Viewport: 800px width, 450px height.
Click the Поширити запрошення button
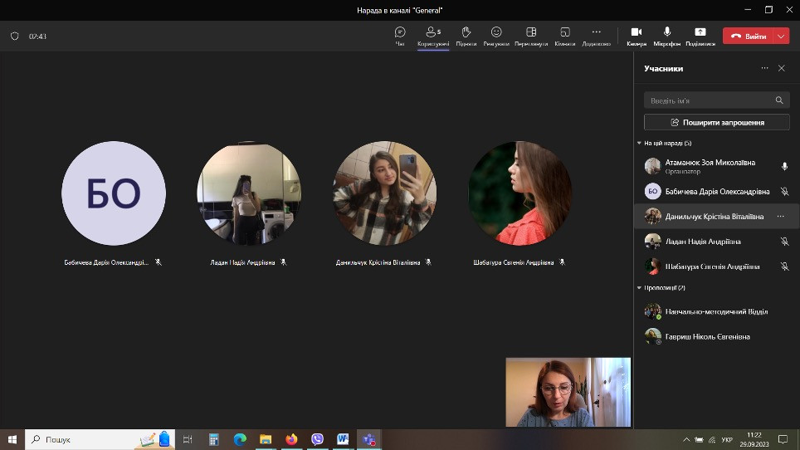click(x=716, y=122)
